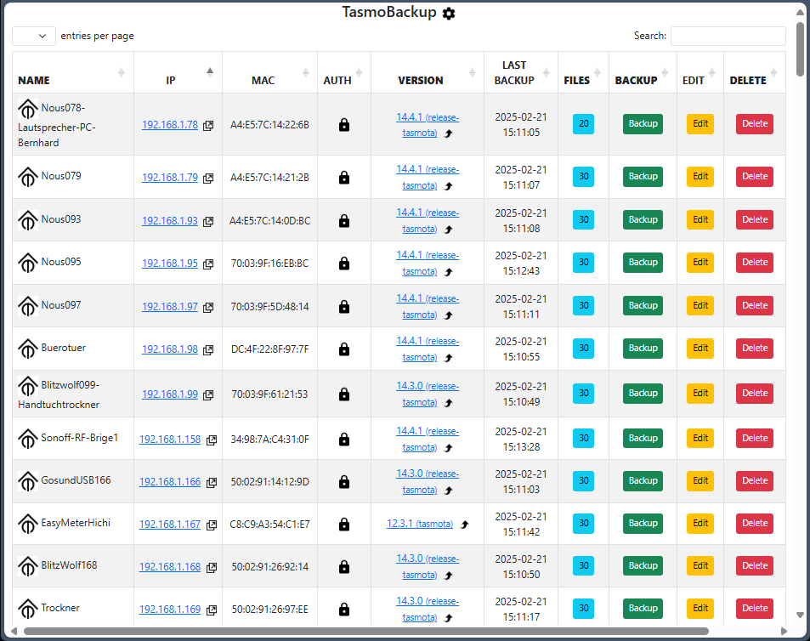Open external link icon for 192.168.1.169
The image size is (810, 641).
point(212,610)
